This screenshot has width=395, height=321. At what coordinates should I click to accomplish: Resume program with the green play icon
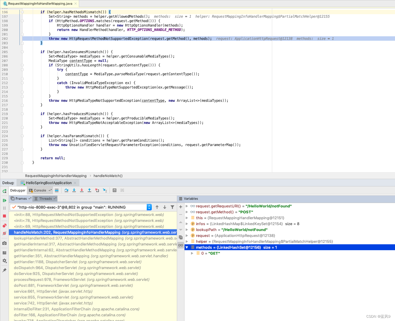click(4, 201)
